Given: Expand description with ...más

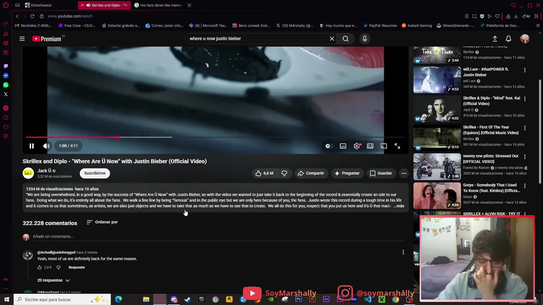Looking at the screenshot, I should click(399, 206).
